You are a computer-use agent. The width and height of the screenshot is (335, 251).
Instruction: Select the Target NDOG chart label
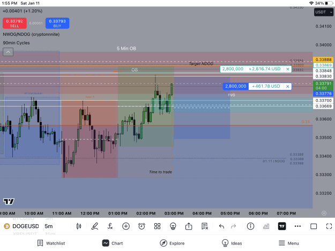(x=201, y=64)
